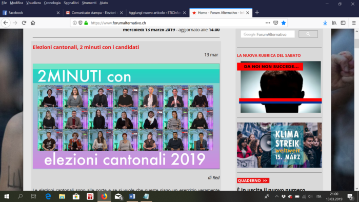Open the Firefox hamburger menu
359x202 pixels.
coord(354,23)
